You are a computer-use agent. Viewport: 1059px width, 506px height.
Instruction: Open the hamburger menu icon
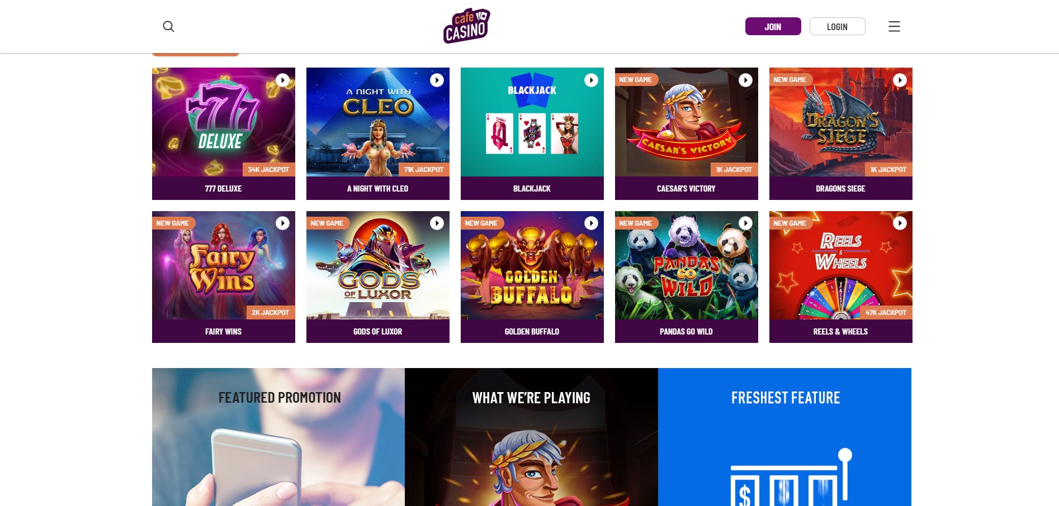894,26
